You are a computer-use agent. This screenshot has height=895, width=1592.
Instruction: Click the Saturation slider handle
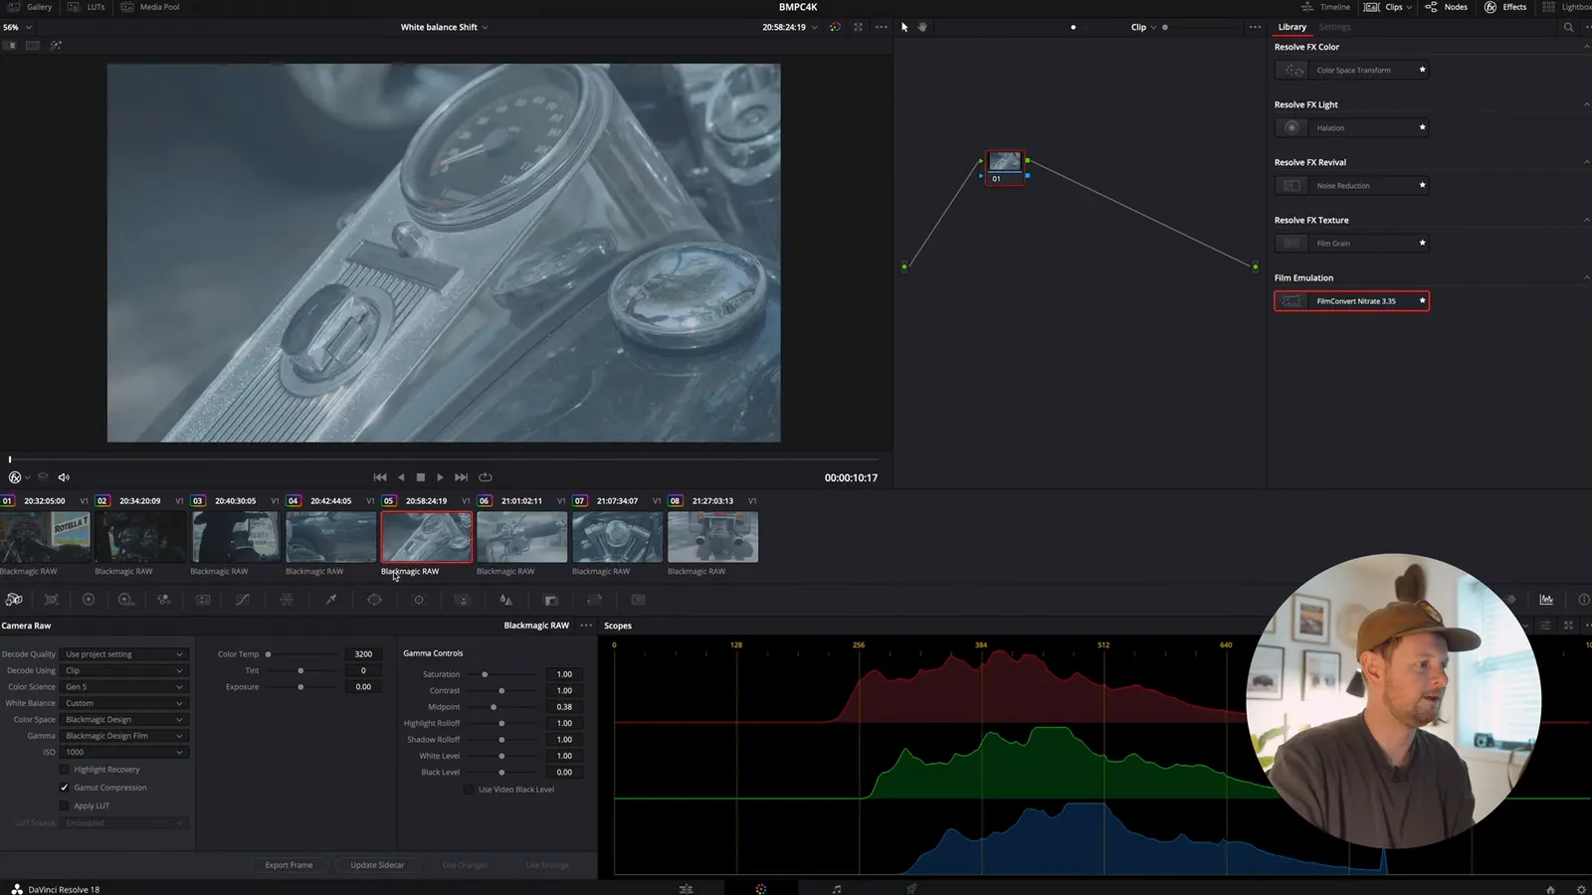[485, 674]
